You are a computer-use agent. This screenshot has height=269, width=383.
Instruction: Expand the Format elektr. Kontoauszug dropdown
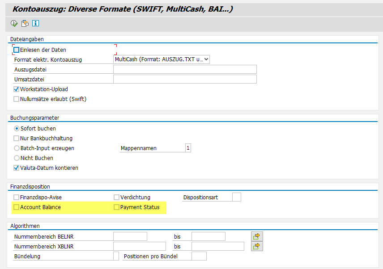tap(206, 59)
